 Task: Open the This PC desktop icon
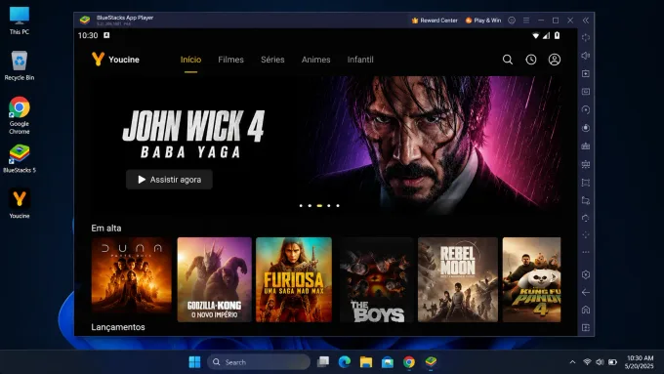20,21
